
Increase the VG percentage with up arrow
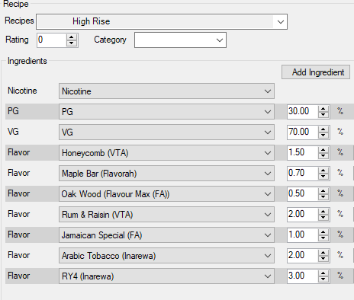tap(323, 129)
